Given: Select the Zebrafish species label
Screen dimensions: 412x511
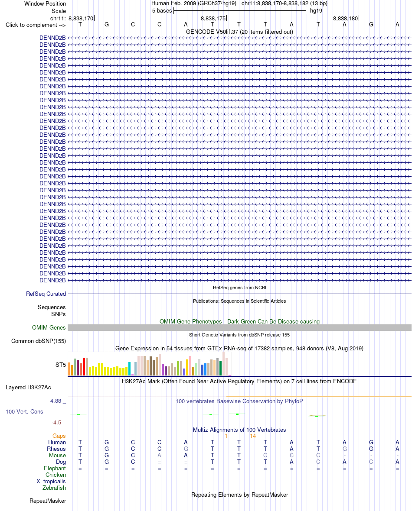Looking at the screenshot, I should tap(54, 488).
